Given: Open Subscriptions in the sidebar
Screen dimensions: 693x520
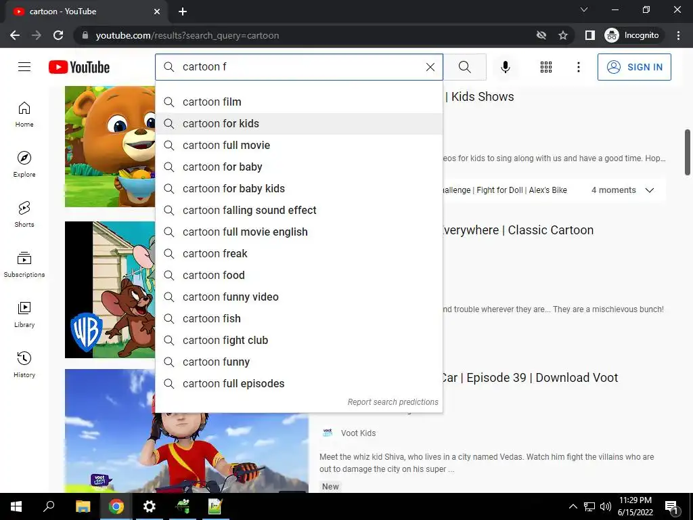Looking at the screenshot, I should pos(24,265).
